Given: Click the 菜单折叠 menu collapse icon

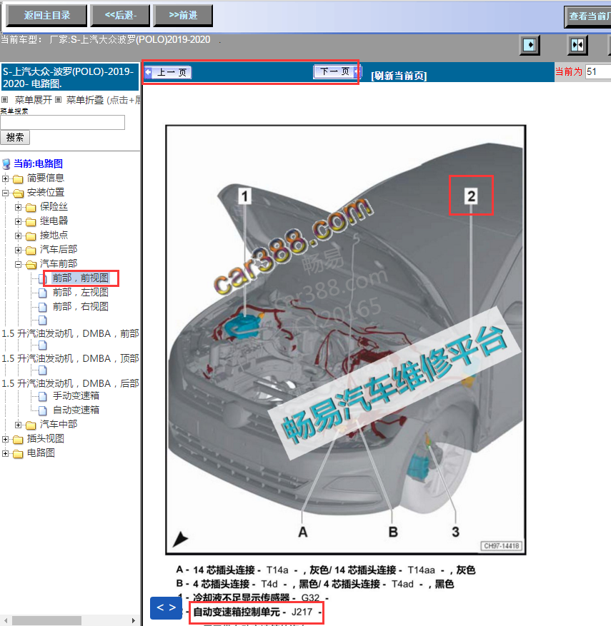Looking at the screenshot, I should tap(59, 100).
